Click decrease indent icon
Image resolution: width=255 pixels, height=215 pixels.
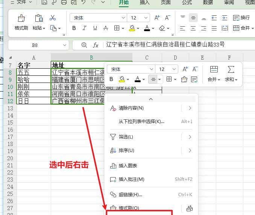click(x=214, y=18)
